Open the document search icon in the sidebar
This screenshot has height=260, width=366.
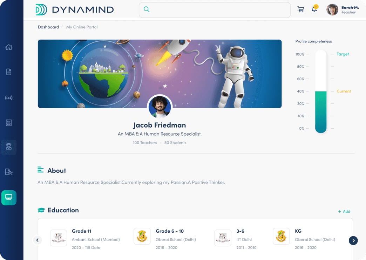[9, 172]
